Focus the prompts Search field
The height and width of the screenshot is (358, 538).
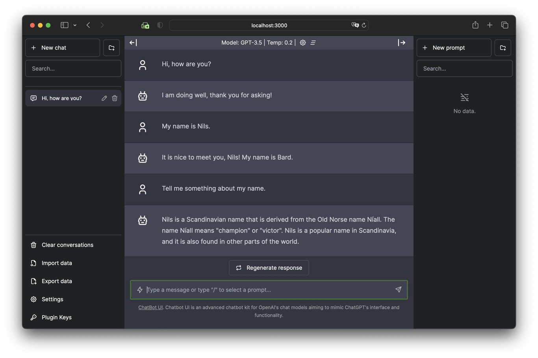coord(465,69)
